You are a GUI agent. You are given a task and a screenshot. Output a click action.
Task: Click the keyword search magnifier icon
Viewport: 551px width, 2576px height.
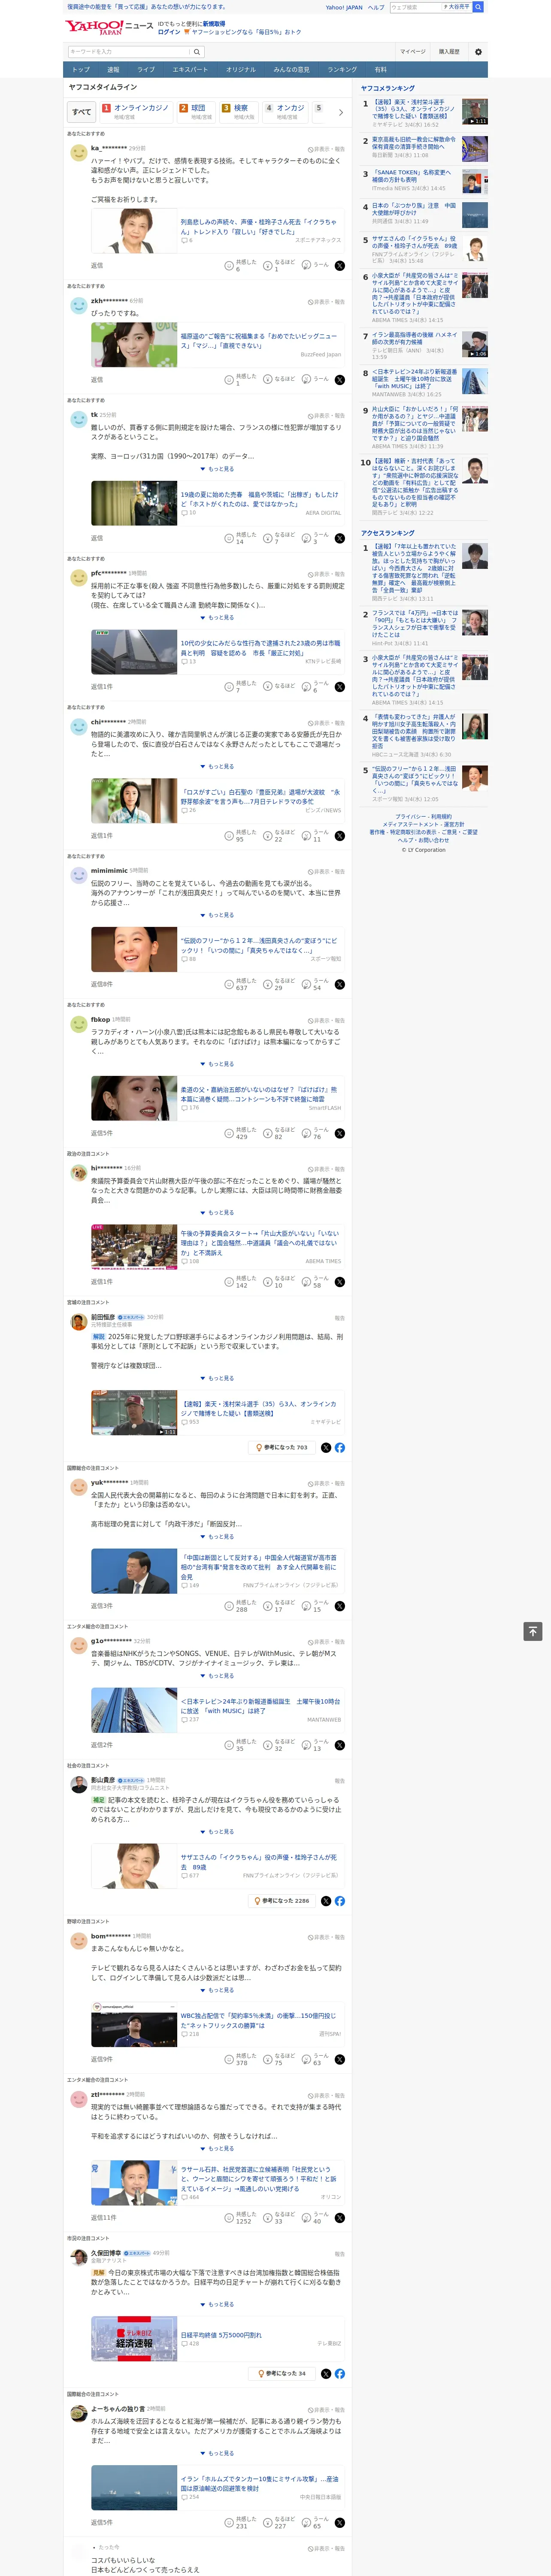[196, 52]
